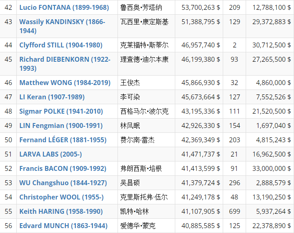The width and height of the screenshot is (294, 233).
Task: Select the turnover value 41,107,905 $
Action: pyautogui.click(x=201, y=211)
